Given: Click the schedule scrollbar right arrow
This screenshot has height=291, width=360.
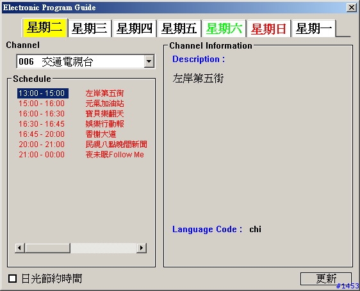Looking at the screenshot, I should point(142,248).
